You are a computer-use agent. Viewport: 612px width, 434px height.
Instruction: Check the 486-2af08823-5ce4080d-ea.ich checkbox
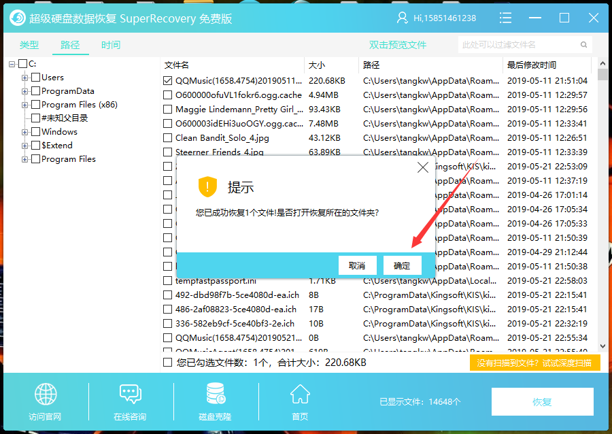click(167, 310)
